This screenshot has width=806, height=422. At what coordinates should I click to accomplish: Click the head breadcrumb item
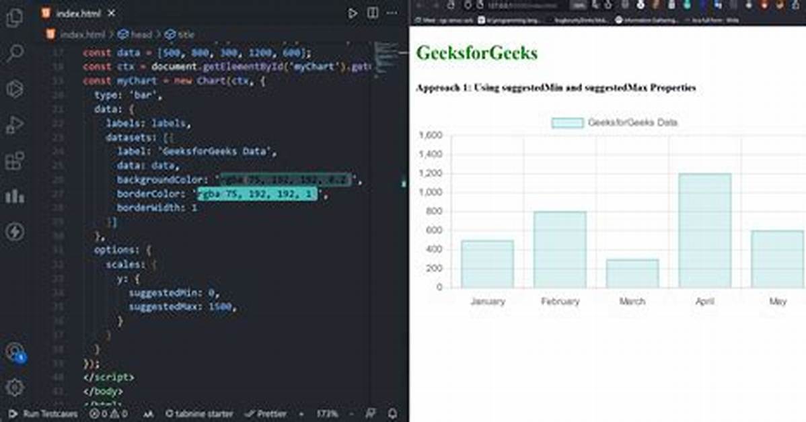click(136, 34)
